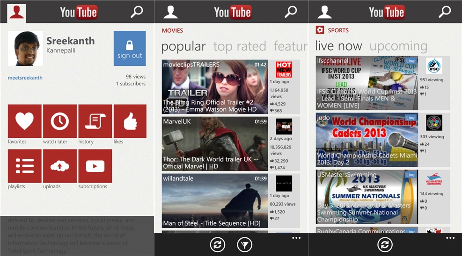Tap search magnifier in Movies screen header

pyautogui.click(x=291, y=12)
